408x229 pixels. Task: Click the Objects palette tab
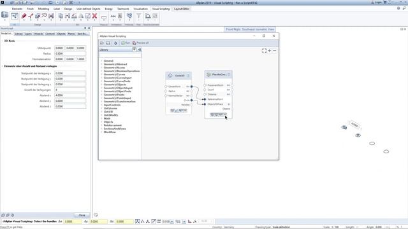click(61, 34)
